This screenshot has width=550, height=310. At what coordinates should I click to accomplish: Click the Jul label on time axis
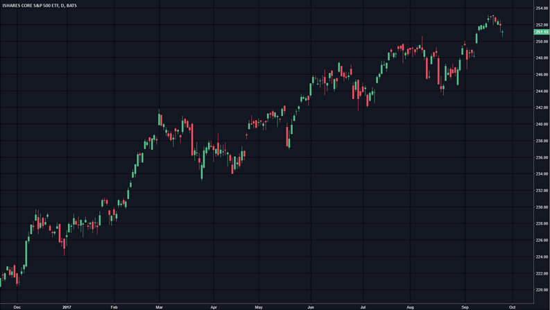tap(363, 307)
